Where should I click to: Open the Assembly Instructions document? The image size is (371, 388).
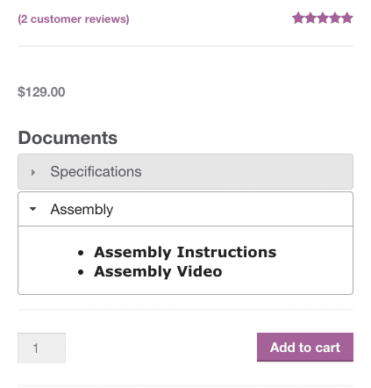point(185,252)
